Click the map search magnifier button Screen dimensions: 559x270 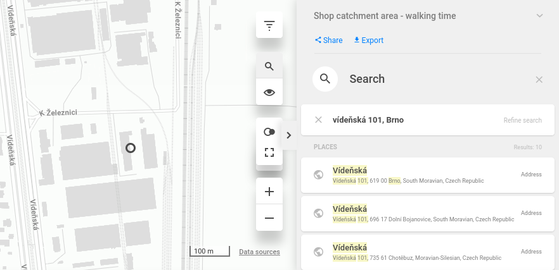click(269, 66)
